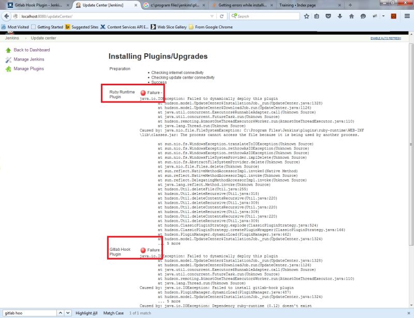Follow the Back to Dashboard link
Screen dimensions: 414x318
point(32,49)
